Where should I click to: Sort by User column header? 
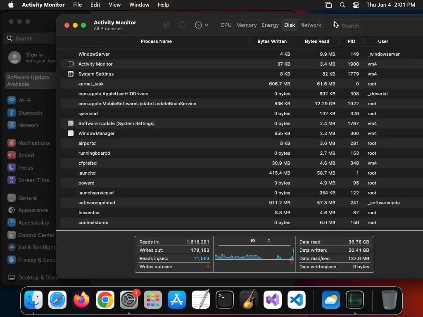click(x=383, y=41)
